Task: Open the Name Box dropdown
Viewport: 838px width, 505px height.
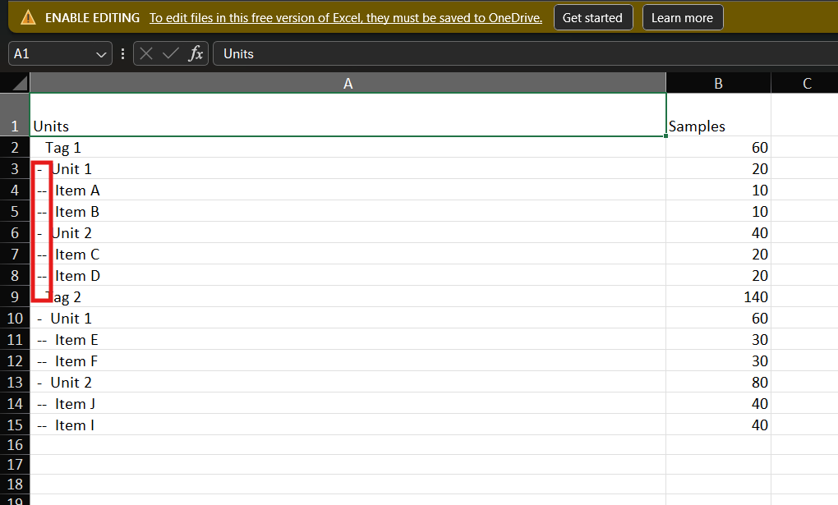Action: 100,53
